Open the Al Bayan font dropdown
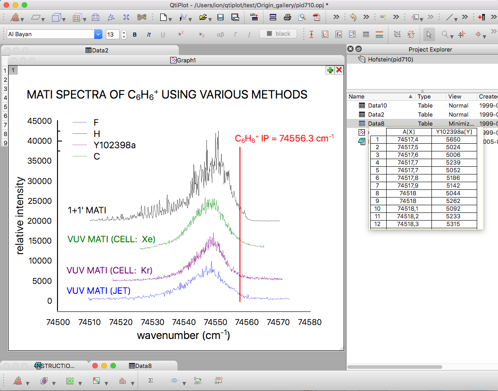This screenshot has height=391, width=498. click(x=98, y=34)
